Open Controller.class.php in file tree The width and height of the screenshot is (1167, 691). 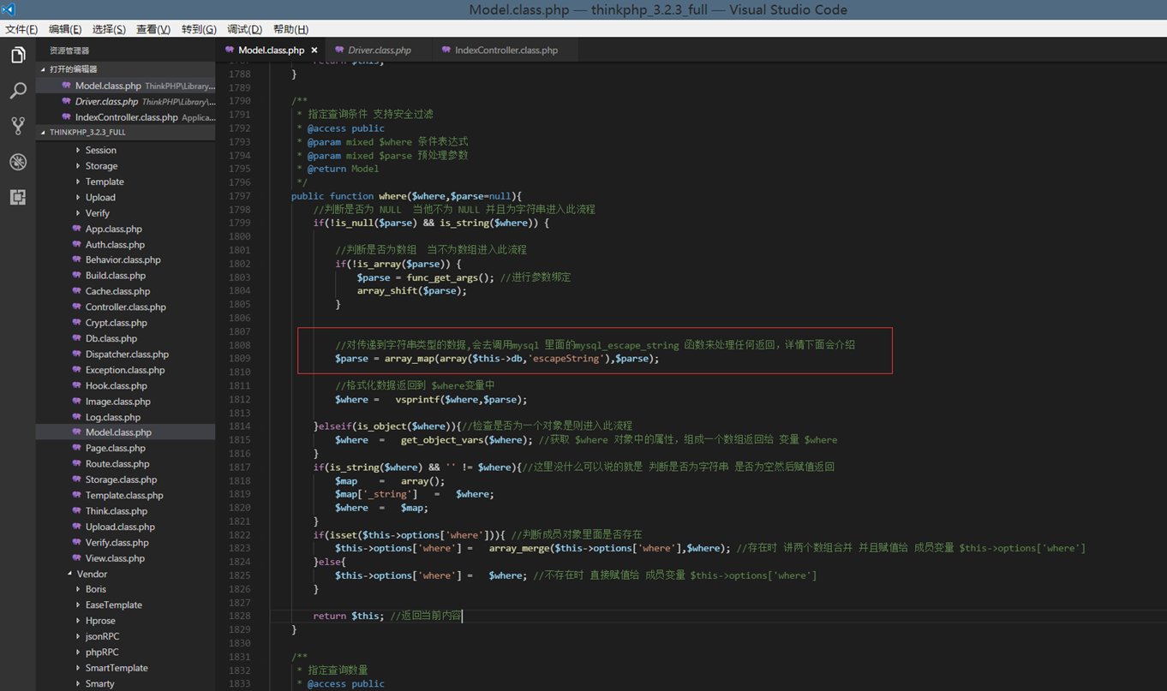click(x=126, y=307)
